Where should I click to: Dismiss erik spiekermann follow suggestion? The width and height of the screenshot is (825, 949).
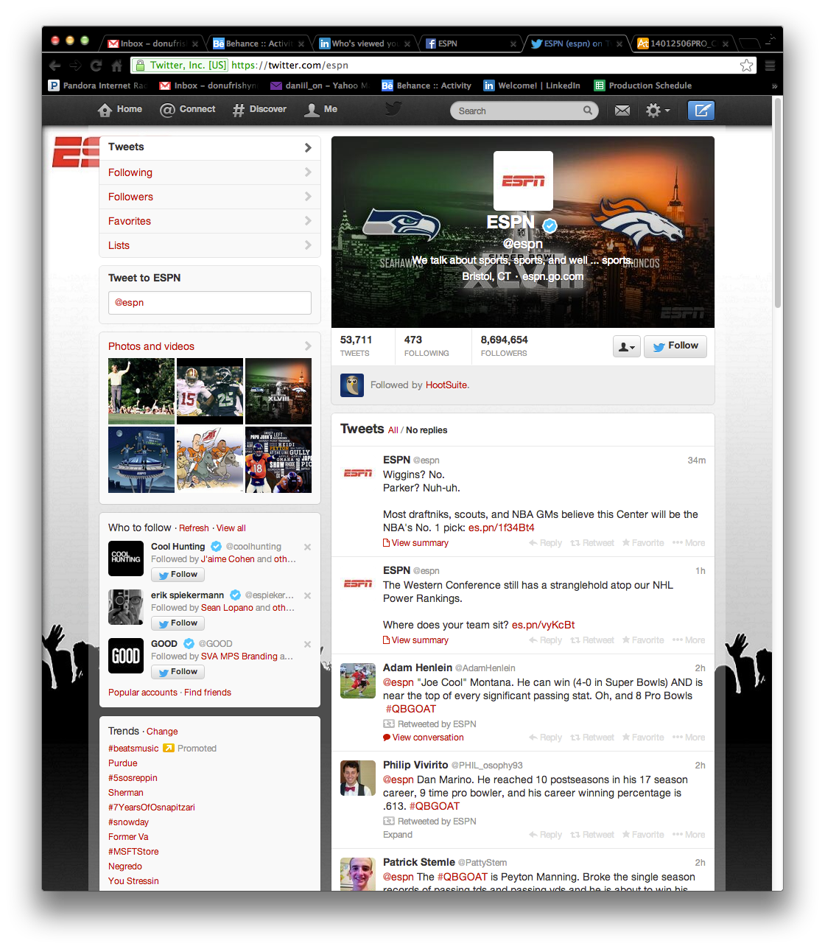coord(308,595)
